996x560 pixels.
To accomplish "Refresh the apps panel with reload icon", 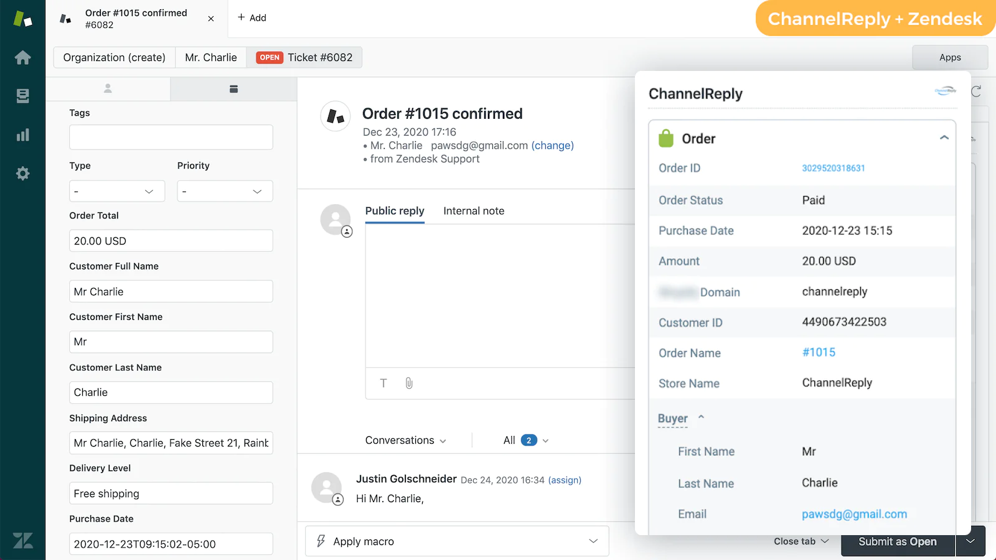I will coord(976,91).
